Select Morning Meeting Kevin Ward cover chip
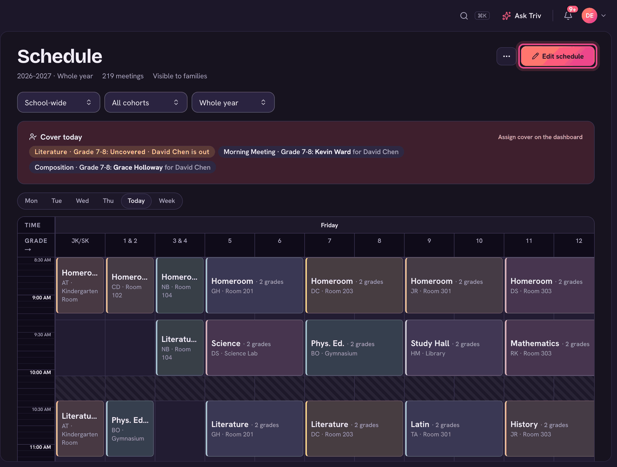Screen dimensions: 617x467 [311, 152]
